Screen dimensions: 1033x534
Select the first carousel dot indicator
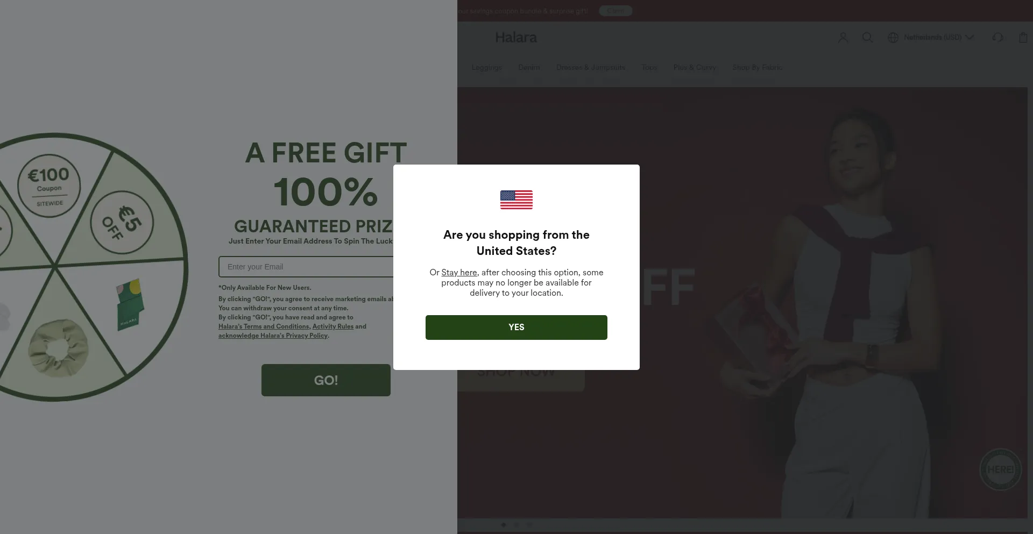504,525
